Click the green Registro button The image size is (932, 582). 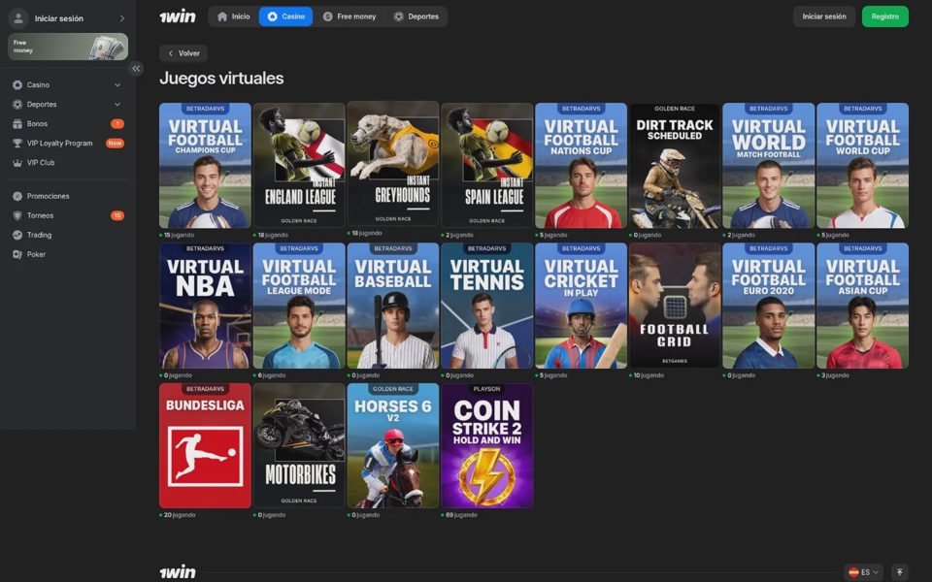pyautogui.click(x=885, y=16)
